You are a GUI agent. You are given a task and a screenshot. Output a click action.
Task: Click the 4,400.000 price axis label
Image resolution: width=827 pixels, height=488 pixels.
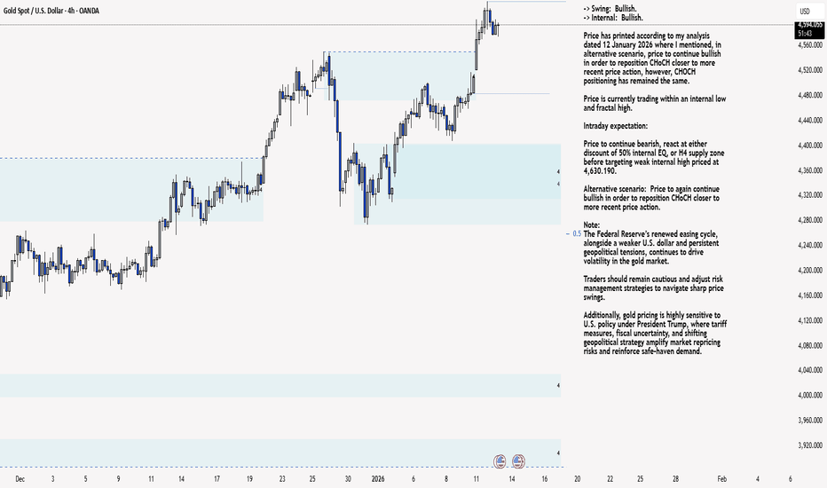click(x=809, y=145)
